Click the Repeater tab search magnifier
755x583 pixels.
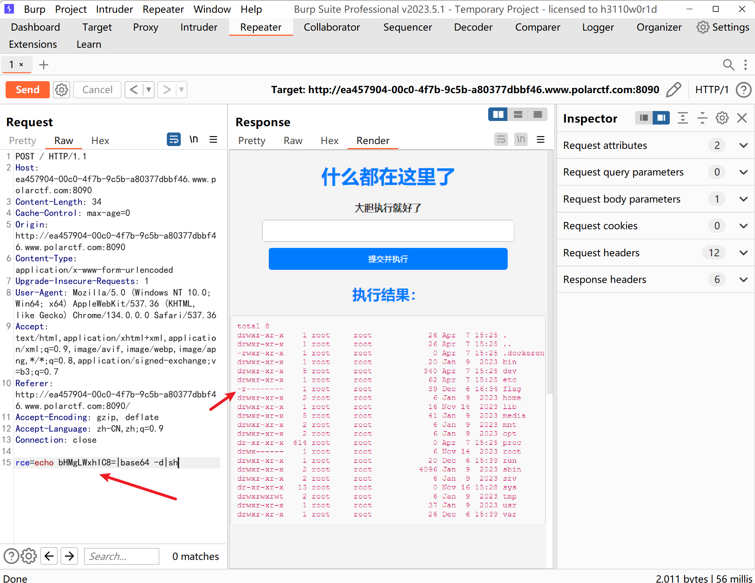(x=728, y=64)
